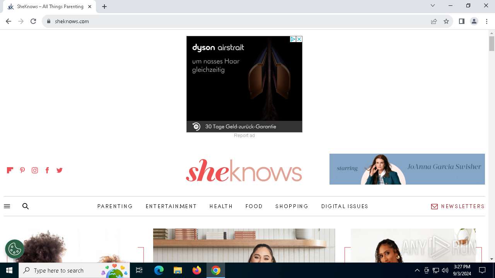Open the notification center icon
This screenshot has width=495, height=278.
click(x=482, y=270)
